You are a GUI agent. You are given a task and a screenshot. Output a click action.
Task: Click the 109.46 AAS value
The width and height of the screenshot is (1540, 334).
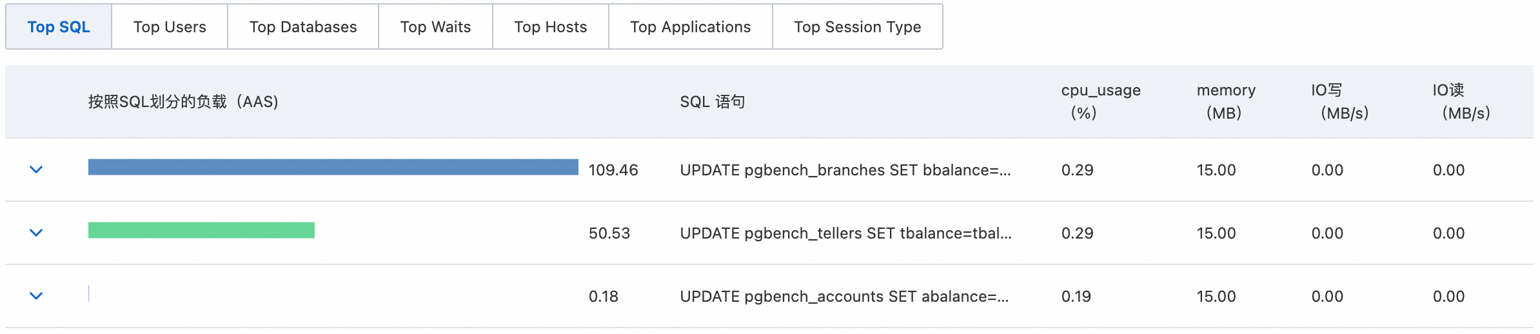pos(613,170)
